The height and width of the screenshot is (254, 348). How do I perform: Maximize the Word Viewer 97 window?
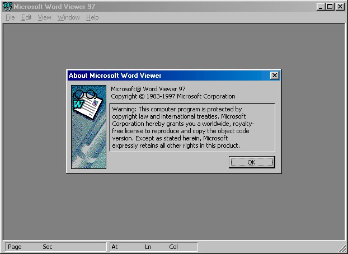[330, 7]
